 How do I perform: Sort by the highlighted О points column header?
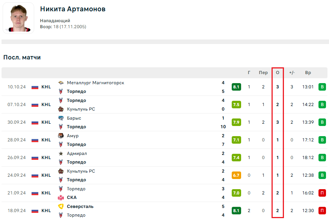point(278,73)
